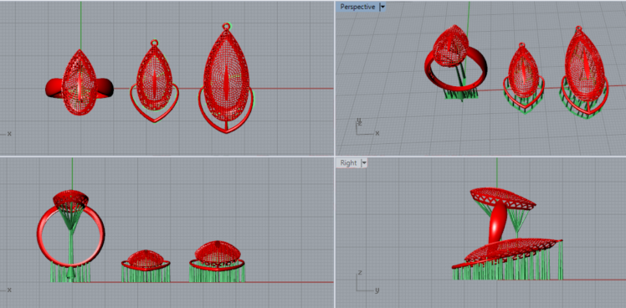Click the Perspective viewport title label
The width and height of the screenshot is (626, 308).
(x=357, y=7)
